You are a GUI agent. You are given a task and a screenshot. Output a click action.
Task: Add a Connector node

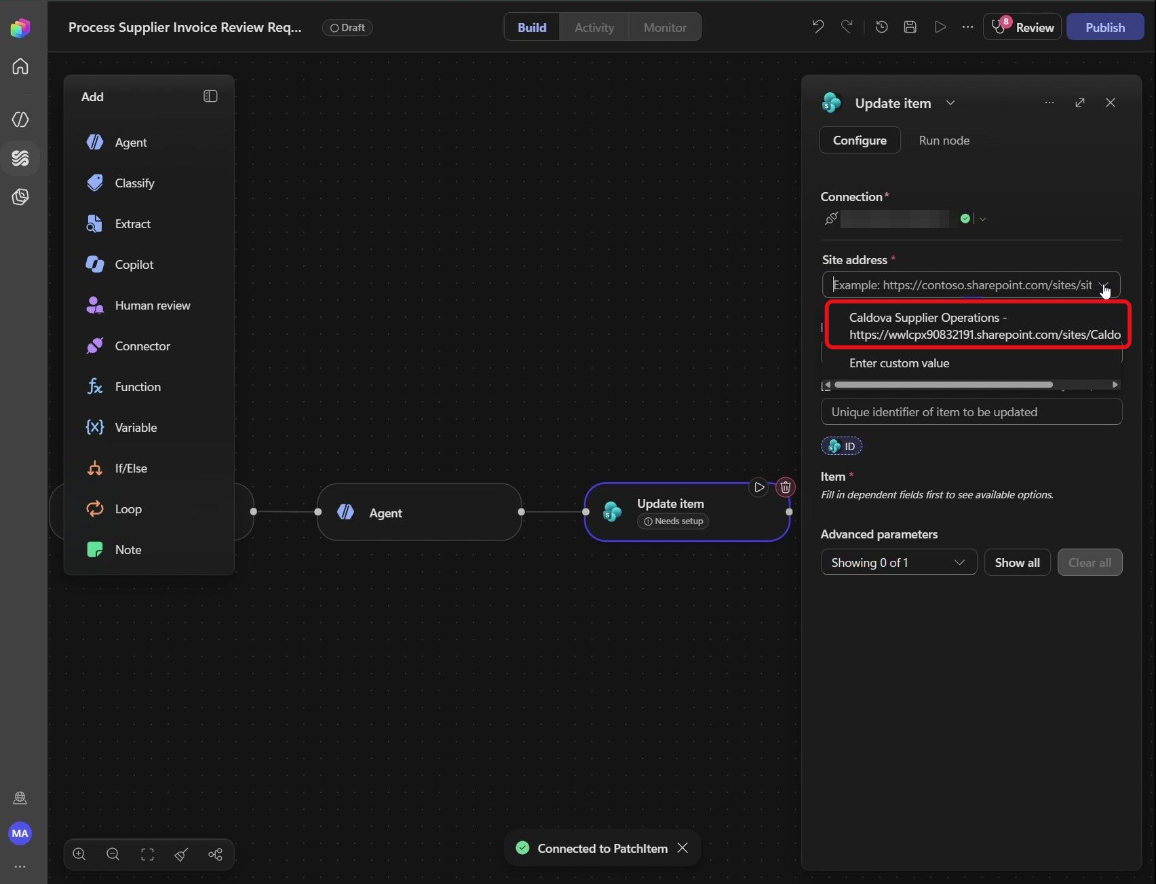point(149,346)
